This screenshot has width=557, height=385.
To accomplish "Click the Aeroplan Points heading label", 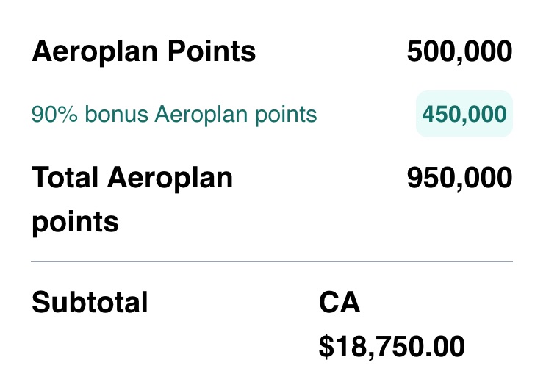I will (x=143, y=52).
